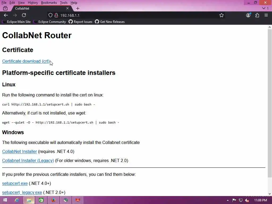
Task: Click the forward navigation arrow
Action: 15,15
